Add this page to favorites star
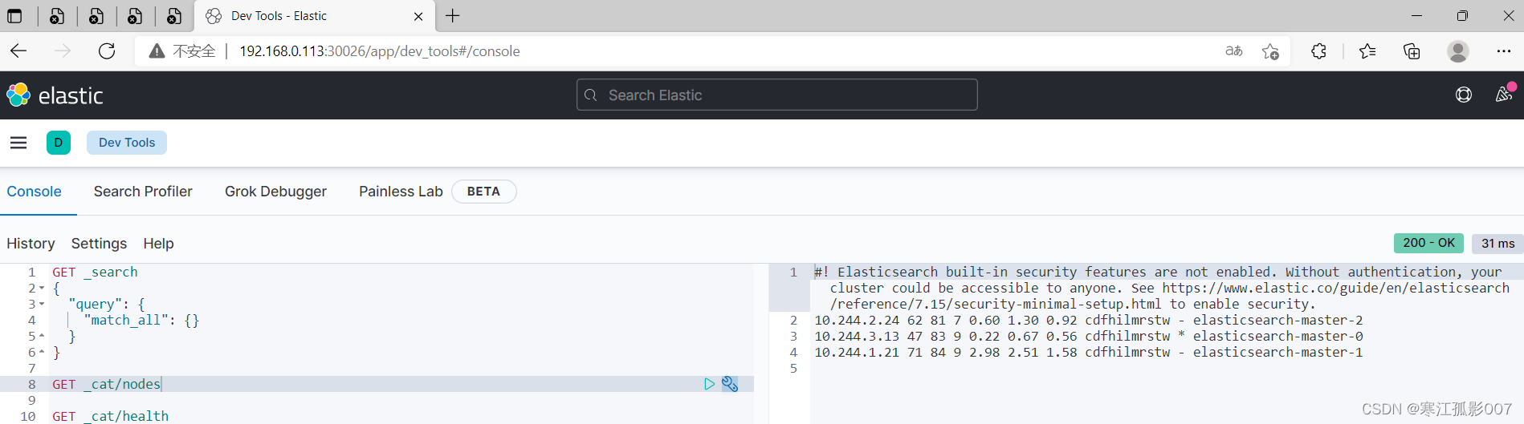Viewport: 1524px width, 424px height. pyautogui.click(x=1270, y=51)
